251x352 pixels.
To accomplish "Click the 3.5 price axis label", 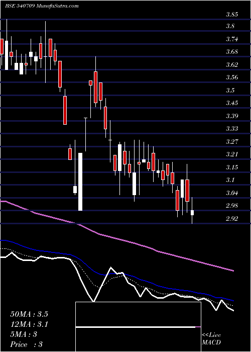I will coord(230,91).
